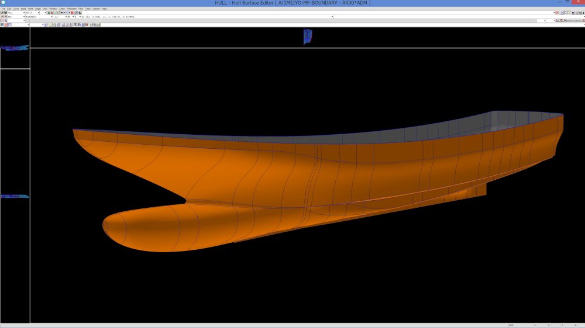
Task: Open the Curve menu
Action: [16, 9]
